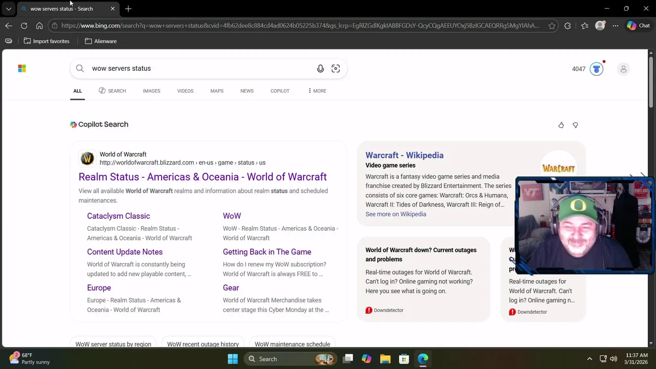Screen dimensions: 656x369
Task: Open World of Warcraft down? Current outages card
Action: pos(423,279)
